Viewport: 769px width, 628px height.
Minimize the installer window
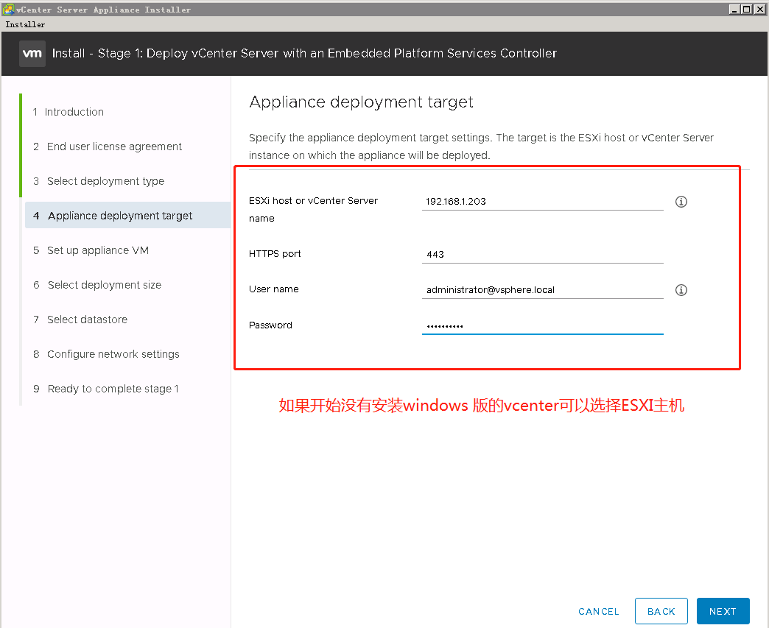(x=734, y=10)
